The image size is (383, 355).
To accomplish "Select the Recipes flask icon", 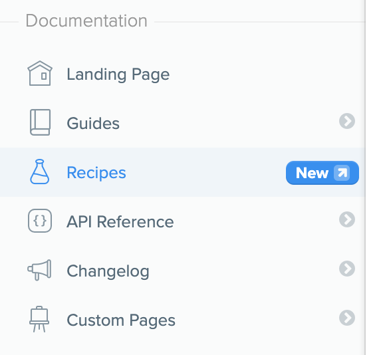I will [x=40, y=172].
